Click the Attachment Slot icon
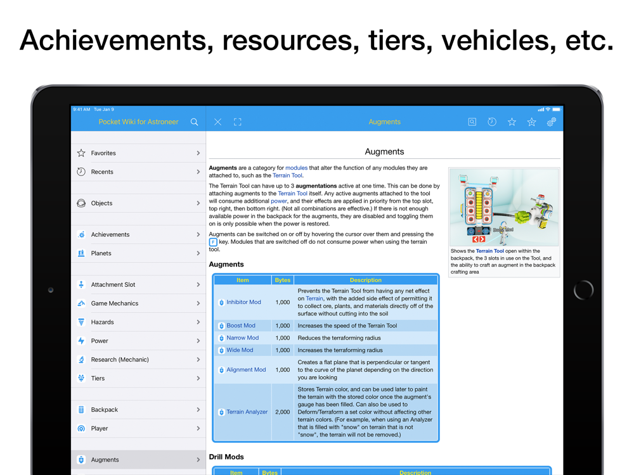This screenshot has width=634, height=475. [81, 285]
